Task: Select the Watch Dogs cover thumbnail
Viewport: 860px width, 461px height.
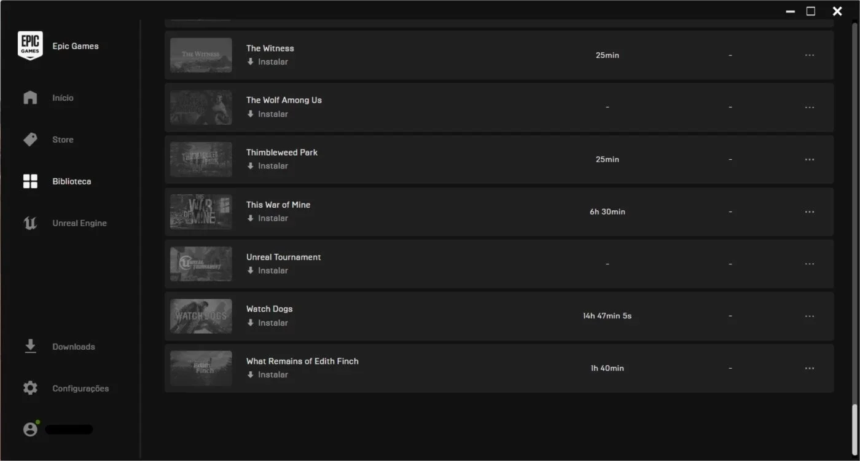Action: 201,316
